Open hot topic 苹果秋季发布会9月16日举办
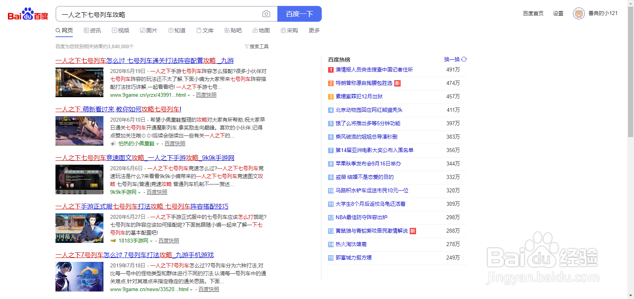This screenshot has height=299, width=634. 368,164
